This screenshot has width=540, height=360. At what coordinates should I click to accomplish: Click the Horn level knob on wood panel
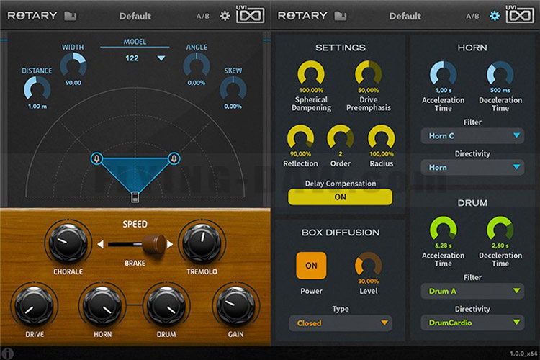(x=103, y=307)
